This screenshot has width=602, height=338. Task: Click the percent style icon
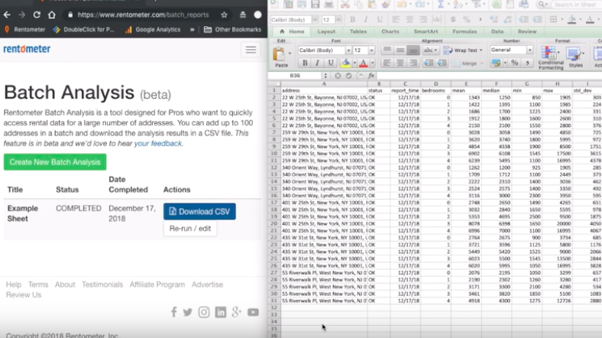(x=515, y=63)
